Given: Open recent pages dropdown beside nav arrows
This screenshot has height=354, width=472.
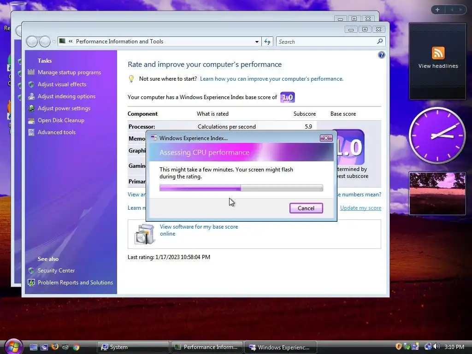Looking at the screenshot, I should coord(54,41).
